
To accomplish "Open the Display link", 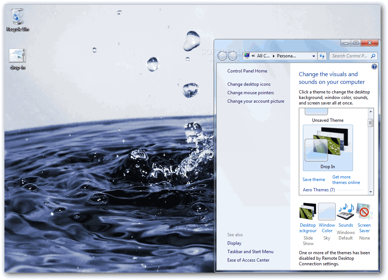I will tap(234, 243).
